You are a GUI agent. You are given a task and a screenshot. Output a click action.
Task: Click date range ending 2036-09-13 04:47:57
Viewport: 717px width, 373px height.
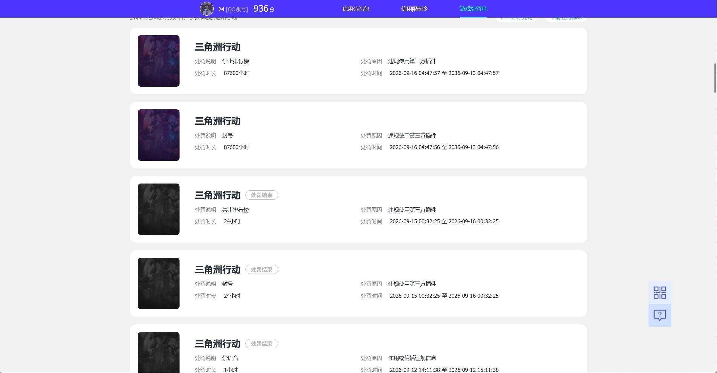pos(444,73)
